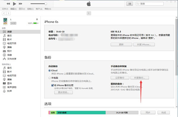The width and height of the screenshot is (178, 117).
Task: Click the iOS 10.3.3 version text
Action: coord(116,32)
